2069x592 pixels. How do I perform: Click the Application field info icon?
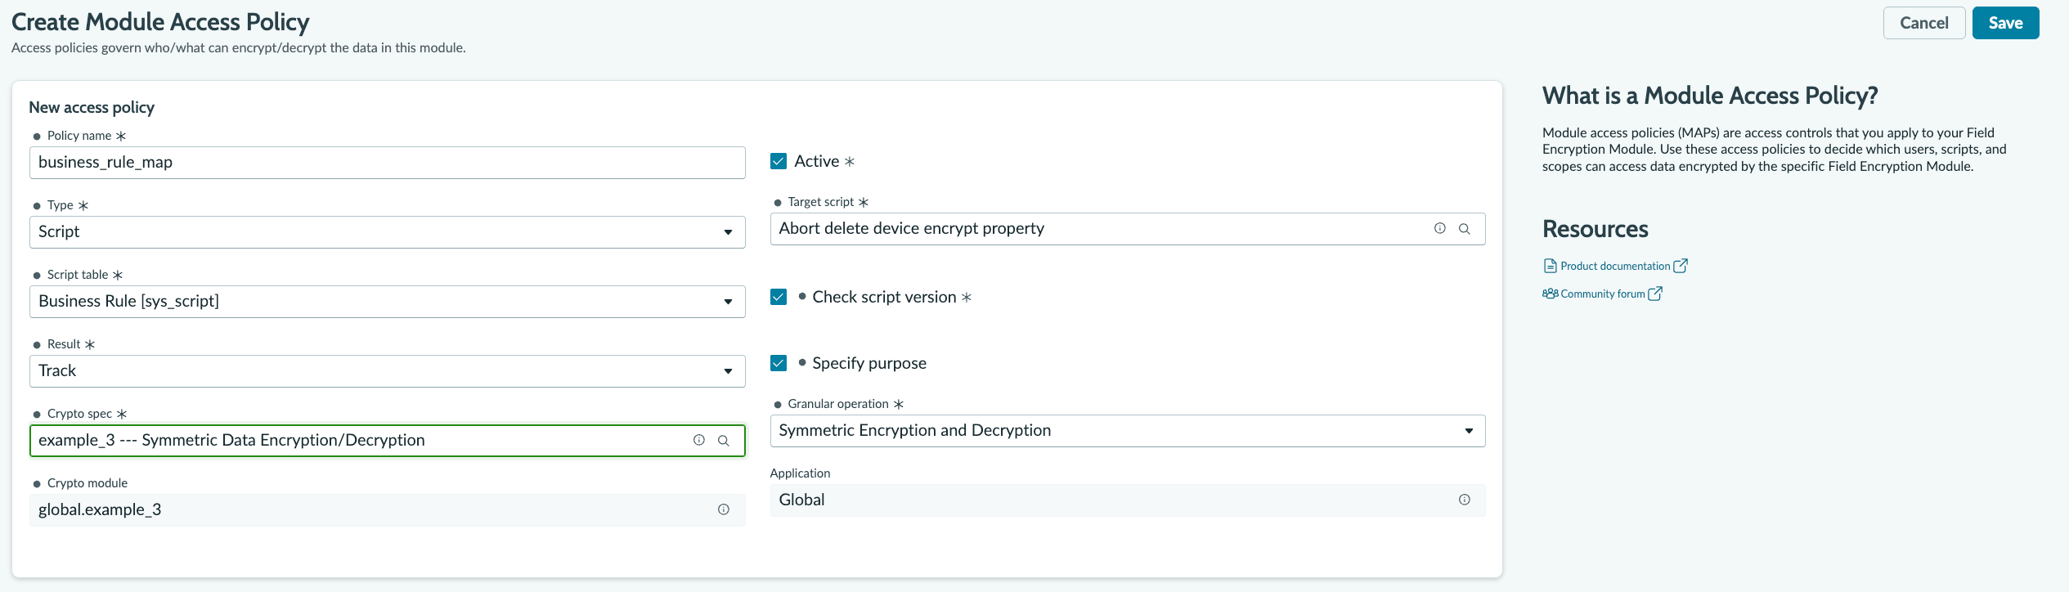(x=1464, y=500)
